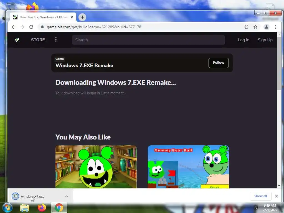Click the vertical scrollbar thumb

[279, 63]
